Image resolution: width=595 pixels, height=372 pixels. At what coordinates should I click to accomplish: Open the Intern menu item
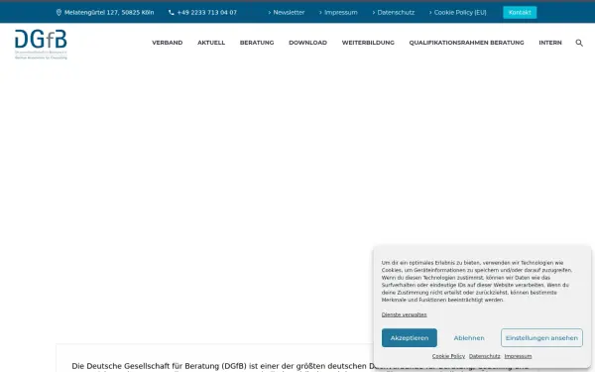tap(550, 43)
